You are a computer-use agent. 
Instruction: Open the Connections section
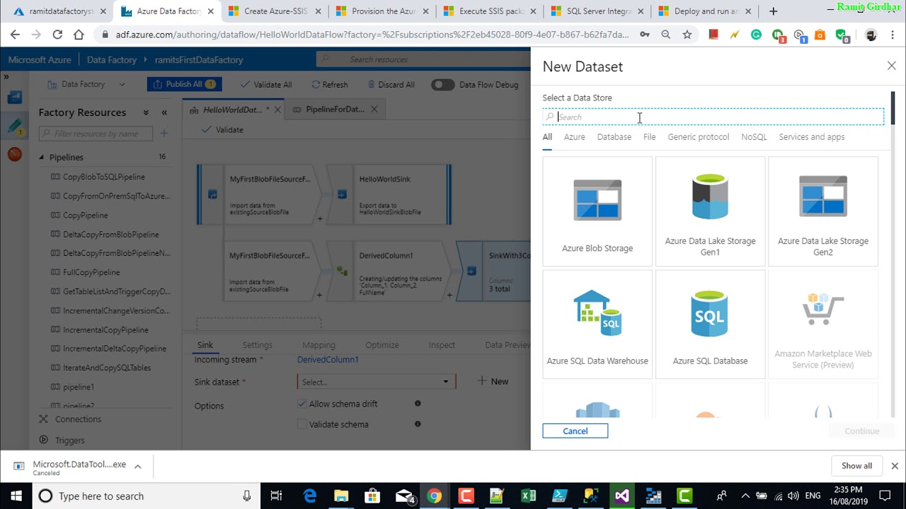click(x=78, y=419)
